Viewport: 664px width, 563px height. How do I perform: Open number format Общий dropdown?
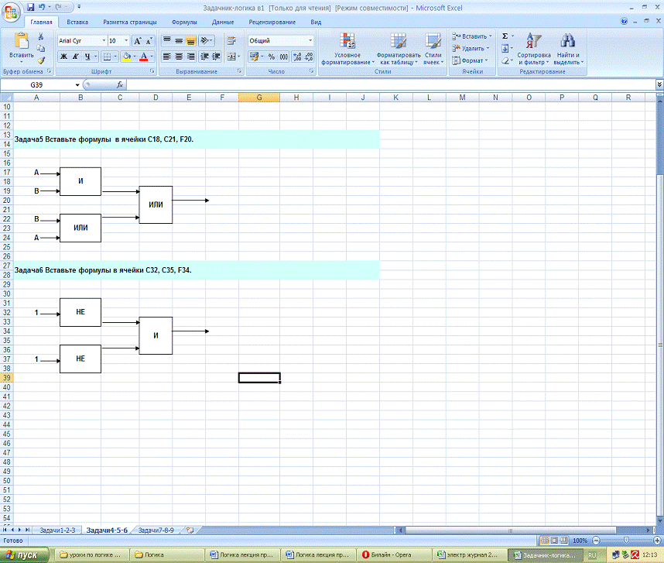[x=310, y=41]
